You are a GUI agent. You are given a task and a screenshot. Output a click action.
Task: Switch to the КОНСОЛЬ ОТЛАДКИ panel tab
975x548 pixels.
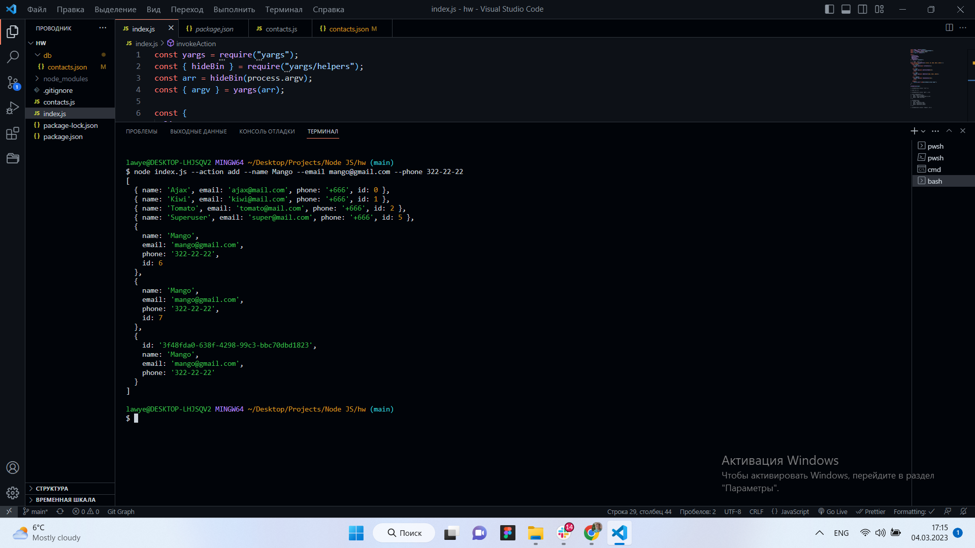tap(267, 131)
